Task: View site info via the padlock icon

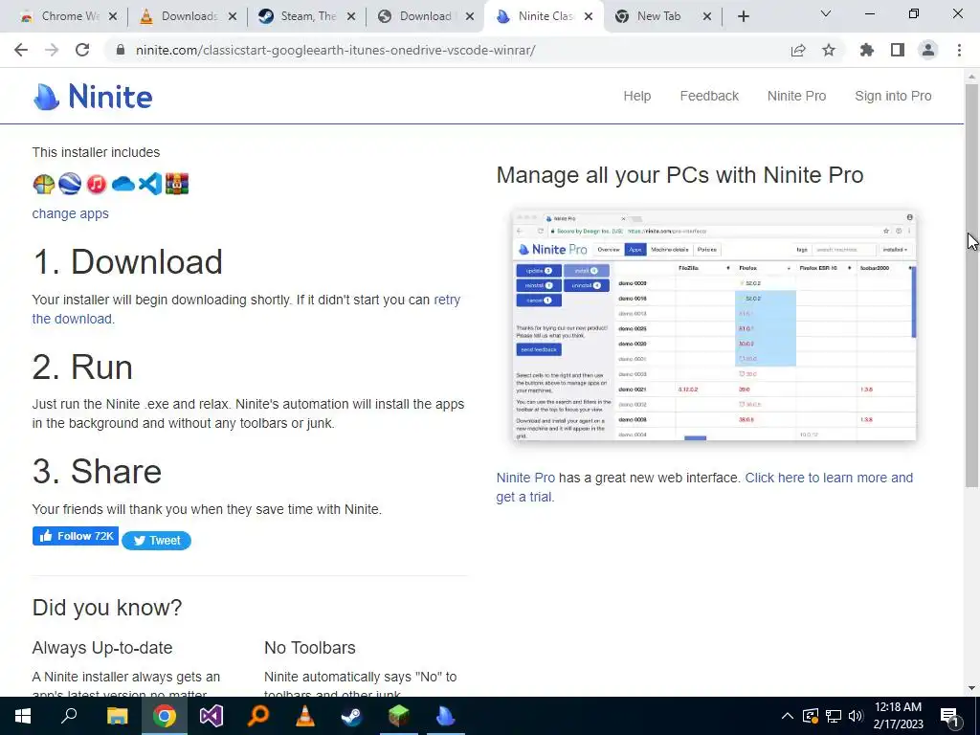Action: [x=121, y=50]
